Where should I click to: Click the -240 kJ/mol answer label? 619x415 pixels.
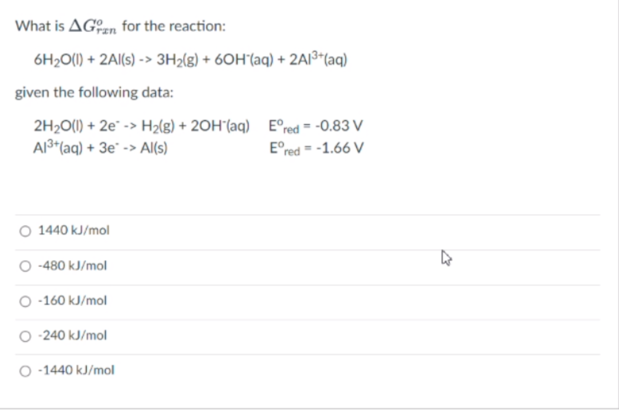pos(72,336)
